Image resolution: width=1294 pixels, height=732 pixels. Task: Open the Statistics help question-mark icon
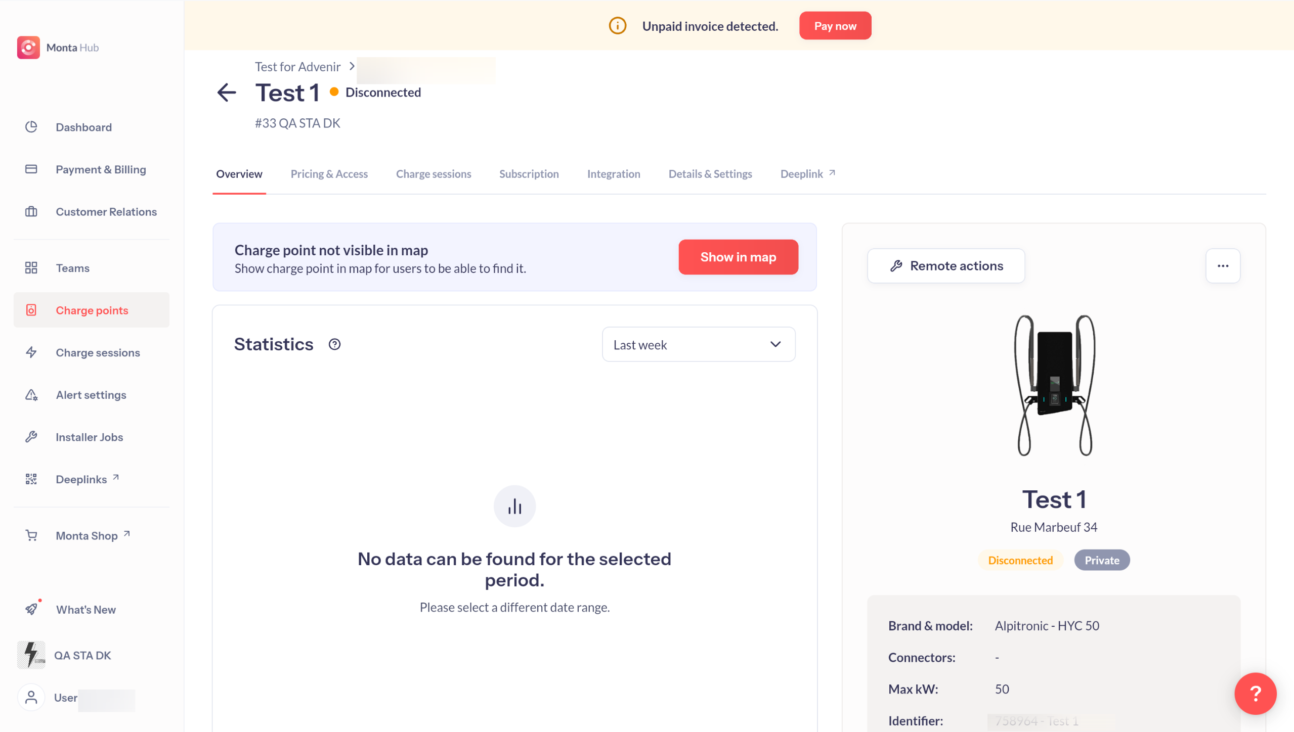[334, 344]
